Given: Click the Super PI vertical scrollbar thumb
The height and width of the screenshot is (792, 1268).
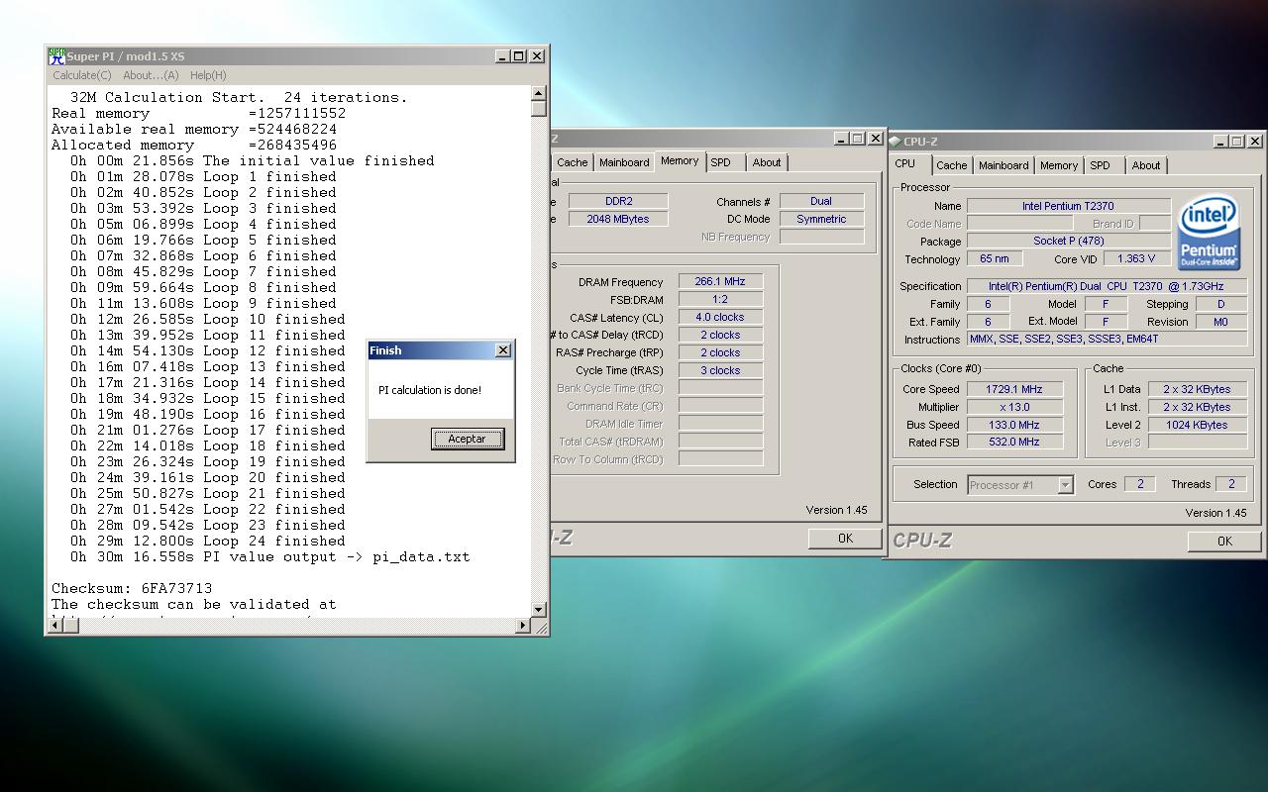Looking at the screenshot, I should 539,109.
